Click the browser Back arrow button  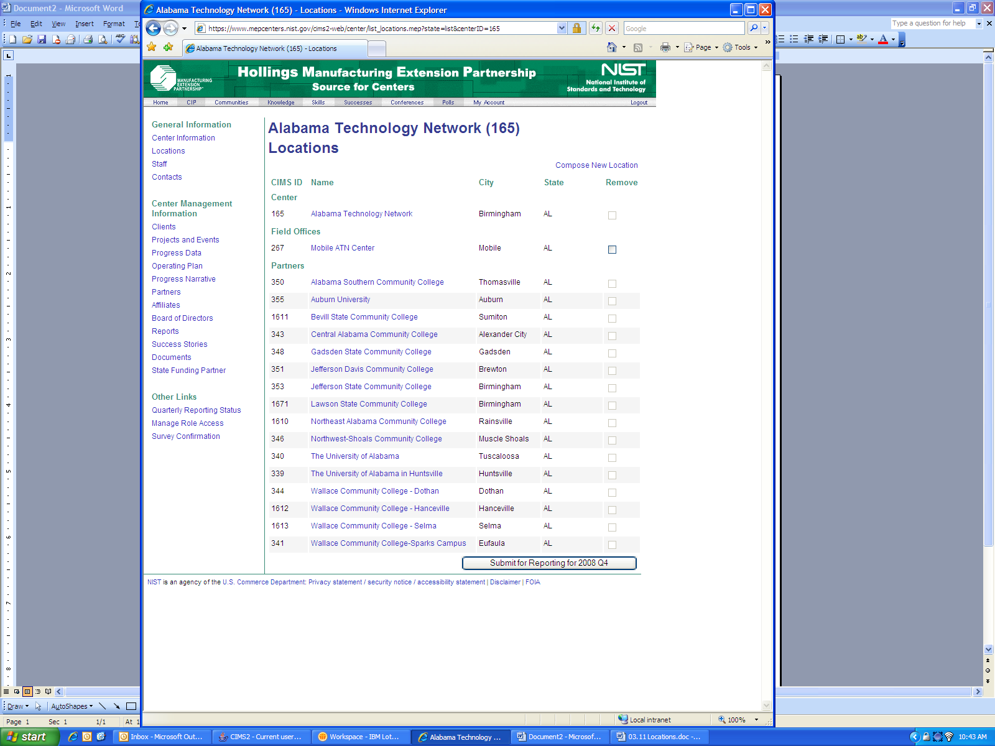153,28
